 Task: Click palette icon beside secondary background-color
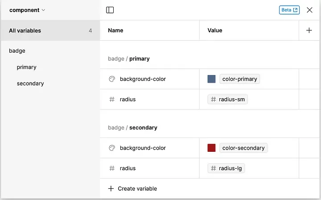(112, 148)
